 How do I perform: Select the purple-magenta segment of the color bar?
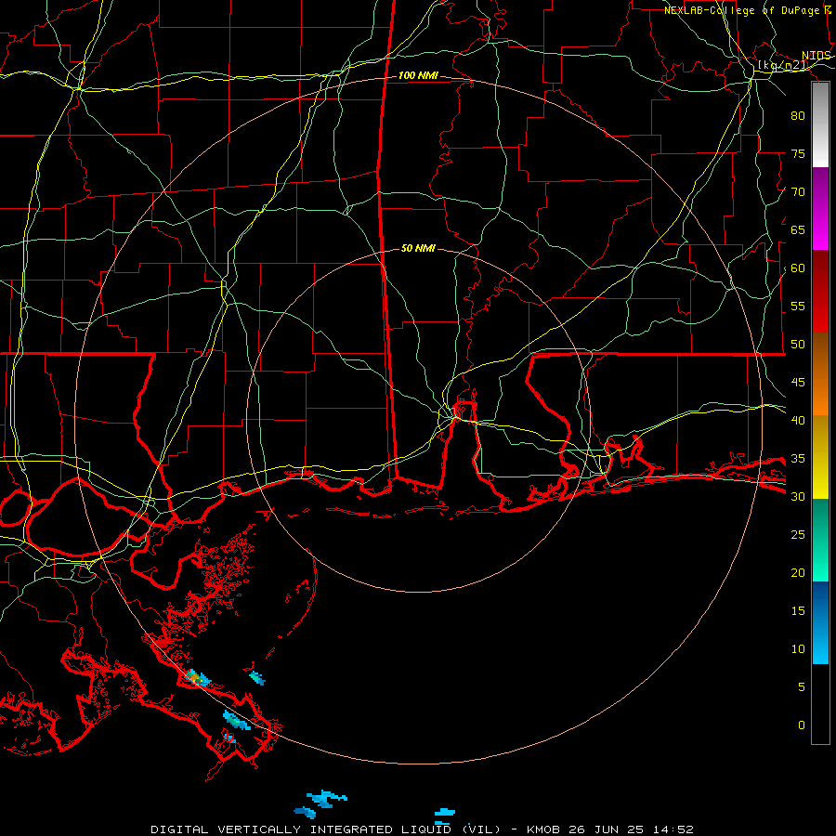[x=820, y=208]
